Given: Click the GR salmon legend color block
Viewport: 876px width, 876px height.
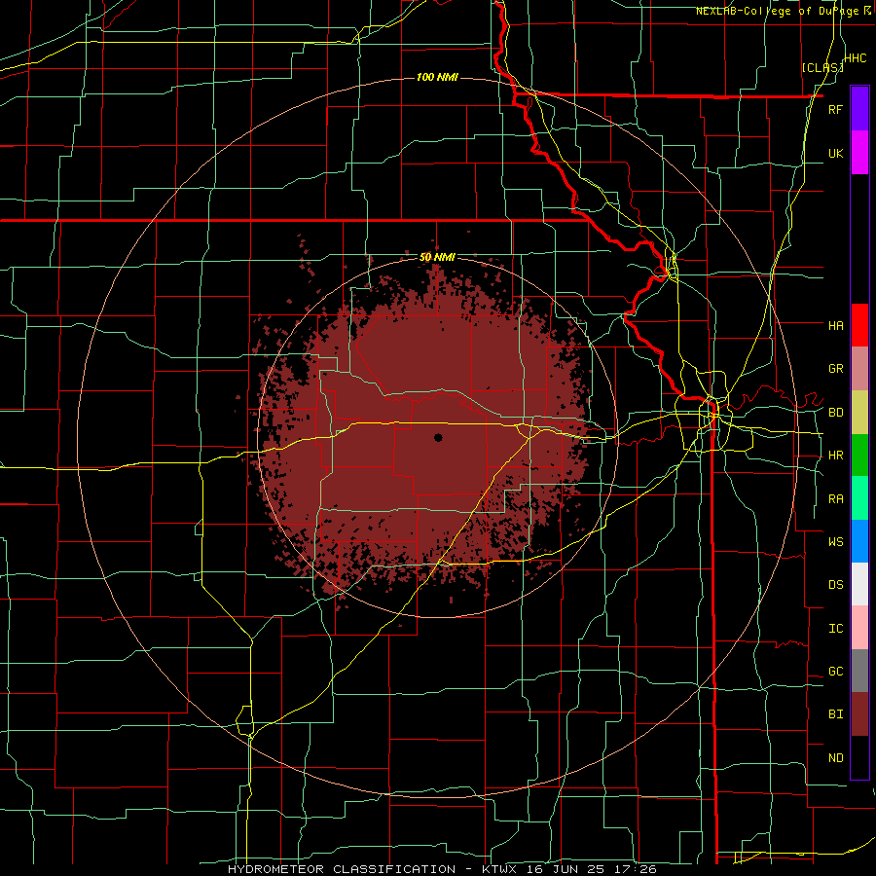Looking at the screenshot, I should [859, 369].
